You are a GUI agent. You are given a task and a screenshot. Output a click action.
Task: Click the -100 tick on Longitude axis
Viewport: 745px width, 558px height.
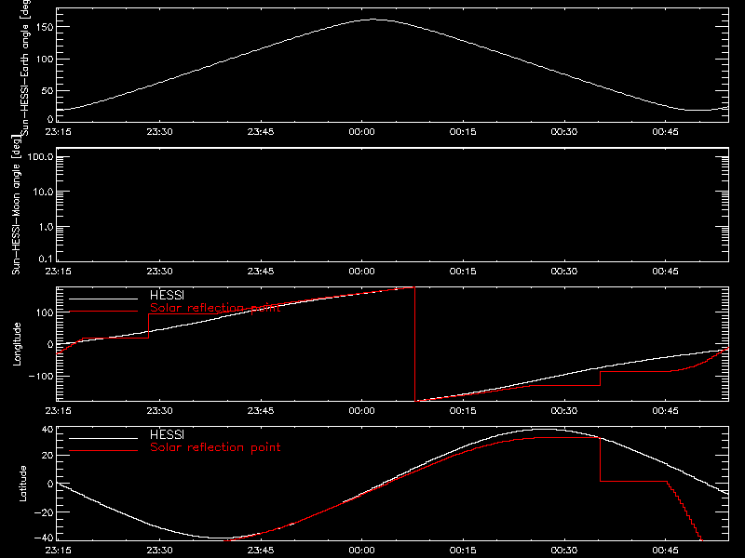pos(41,376)
